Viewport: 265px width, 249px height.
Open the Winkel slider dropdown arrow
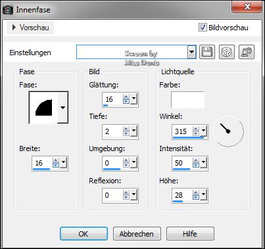203,131
